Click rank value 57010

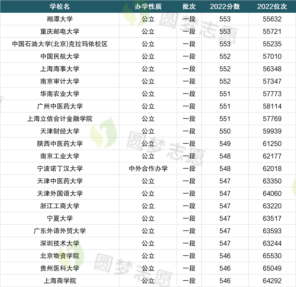click(272, 56)
